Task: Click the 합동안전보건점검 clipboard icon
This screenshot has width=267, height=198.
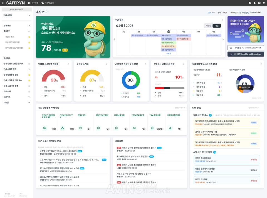Action: click(98, 128)
